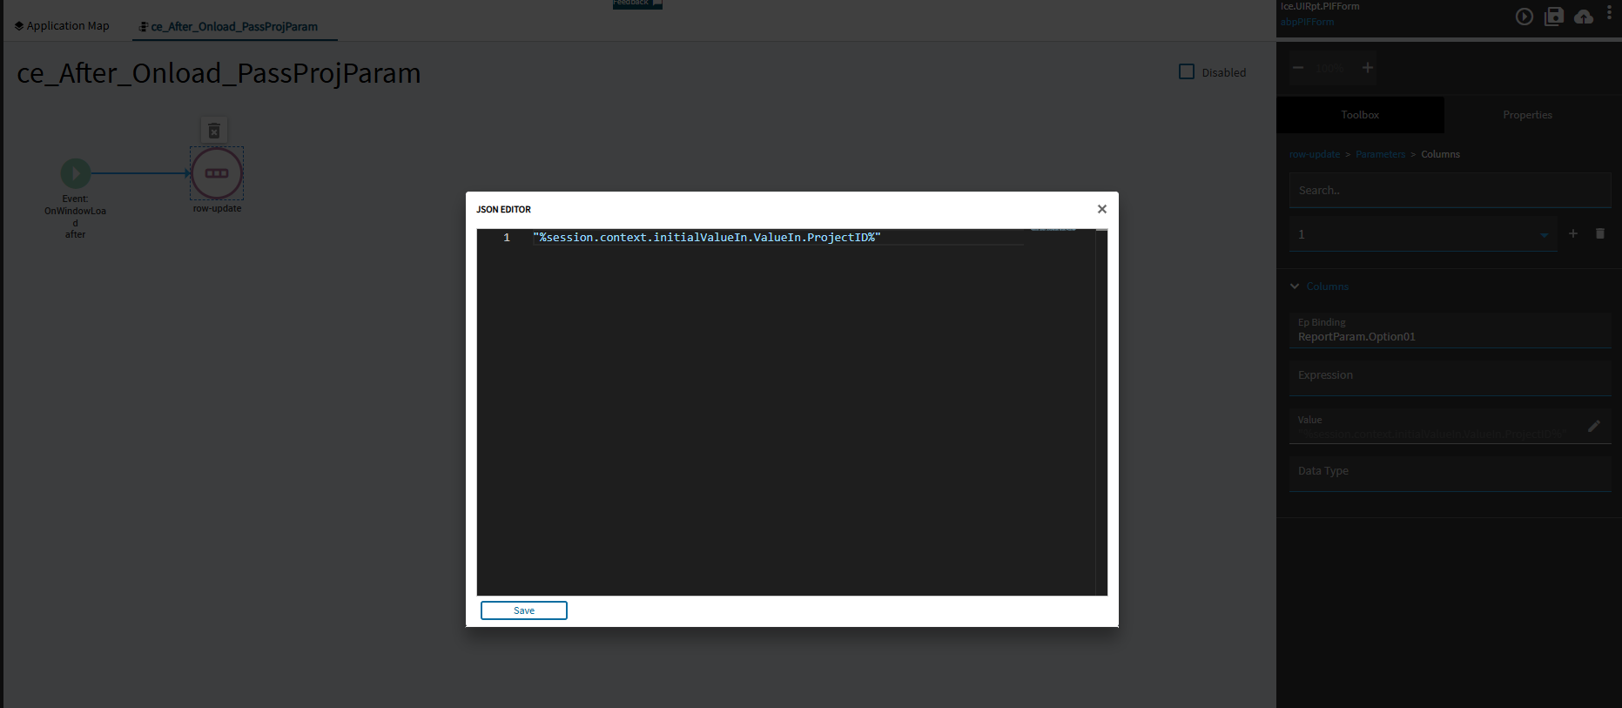Click the pencil edit icon for Value
This screenshot has height=708, width=1622.
pyautogui.click(x=1594, y=426)
